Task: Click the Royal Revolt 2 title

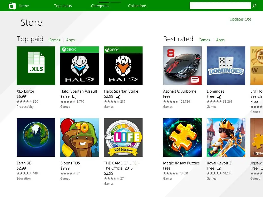Action: pyautogui.click(x=219, y=163)
